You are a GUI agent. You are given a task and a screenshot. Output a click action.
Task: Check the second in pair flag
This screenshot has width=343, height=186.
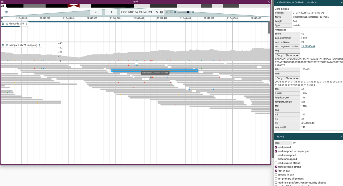click(276, 175)
